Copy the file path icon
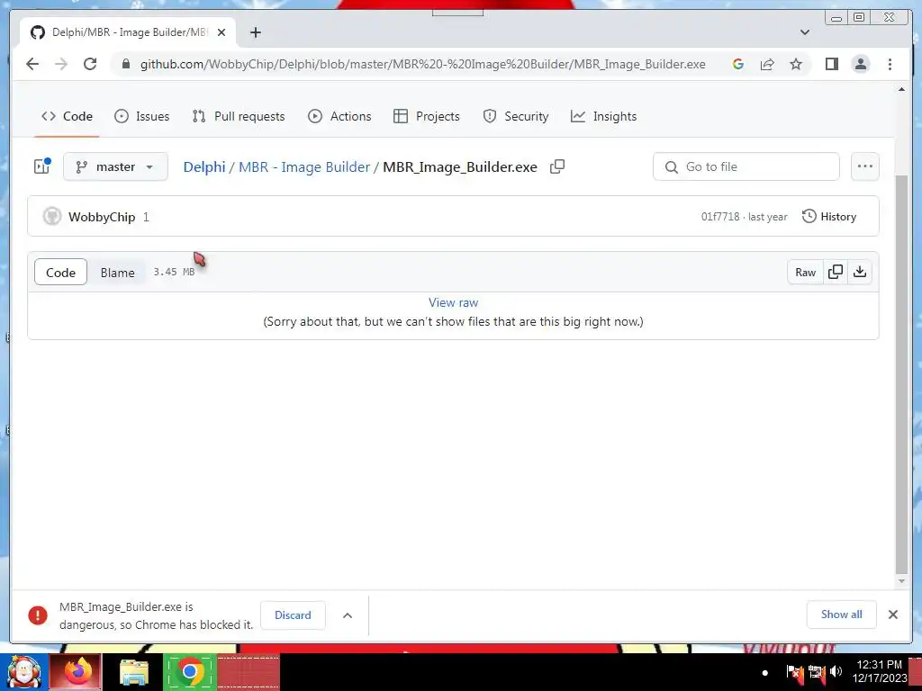This screenshot has width=922, height=691. point(556,166)
